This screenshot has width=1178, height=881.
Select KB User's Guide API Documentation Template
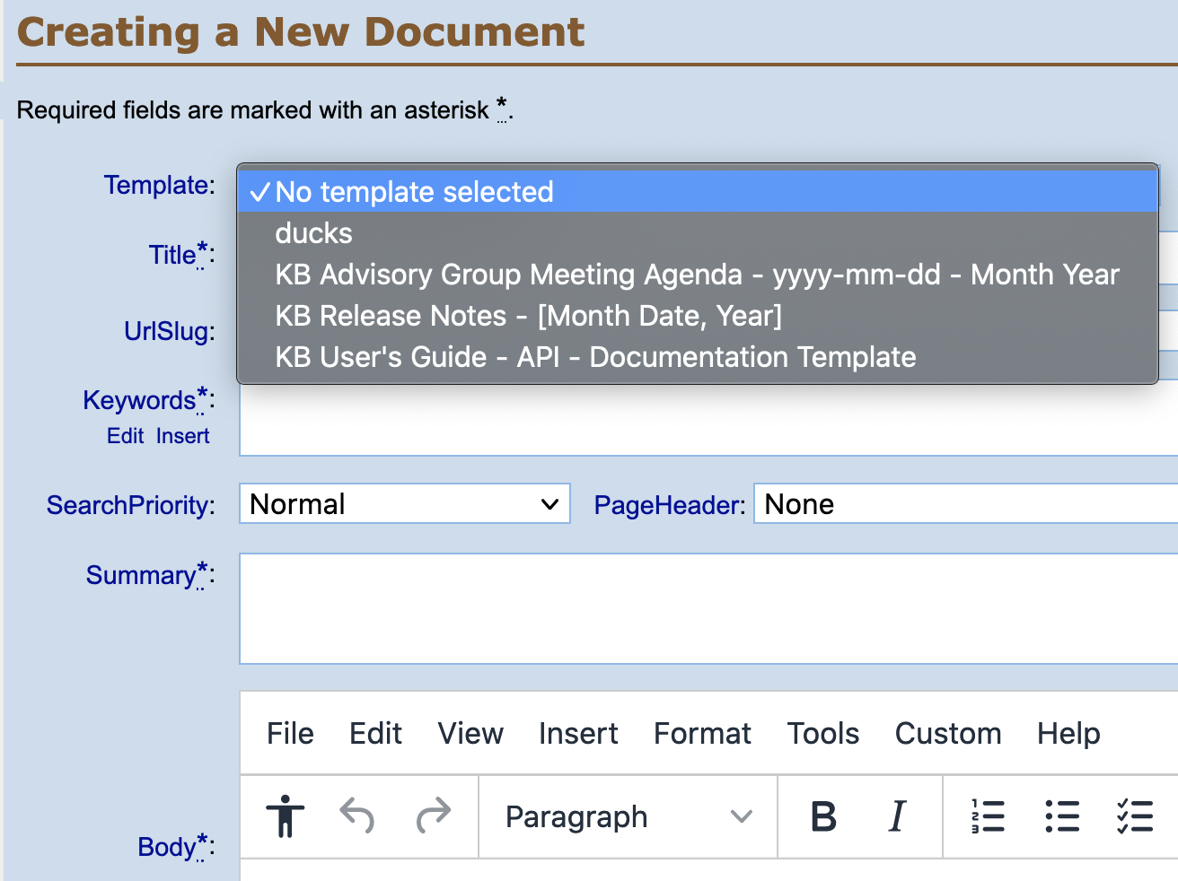pyautogui.click(x=595, y=357)
